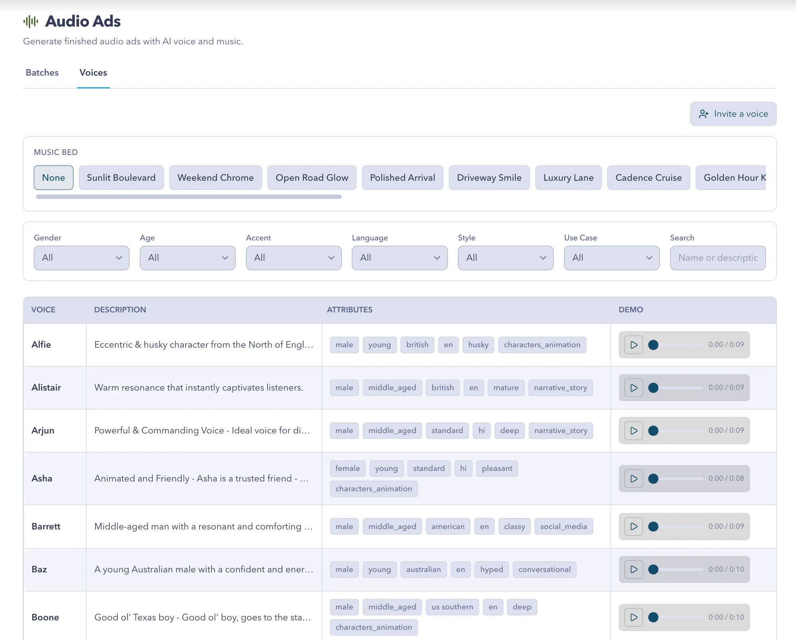This screenshot has height=640, width=796.
Task: Click the music bed horizontal scrollbar
Action: (189, 197)
